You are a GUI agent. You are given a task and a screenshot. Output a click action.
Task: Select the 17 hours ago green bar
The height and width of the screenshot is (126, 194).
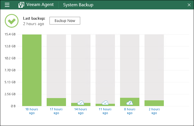(x=56, y=102)
